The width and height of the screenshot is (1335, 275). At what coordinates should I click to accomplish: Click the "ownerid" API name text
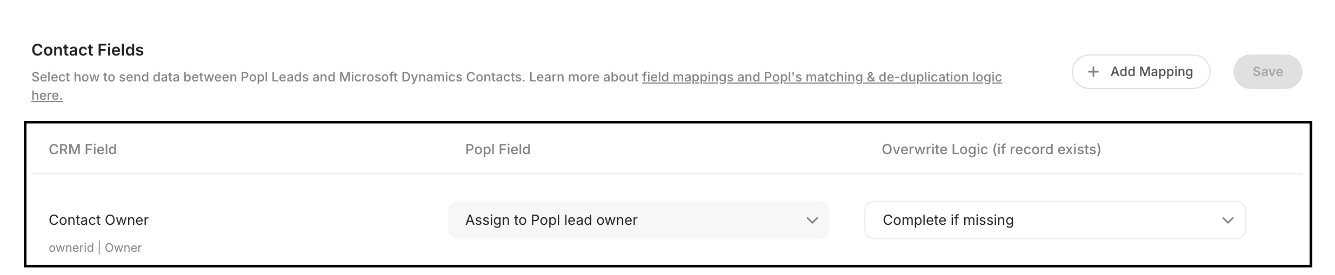[x=71, y=248]
